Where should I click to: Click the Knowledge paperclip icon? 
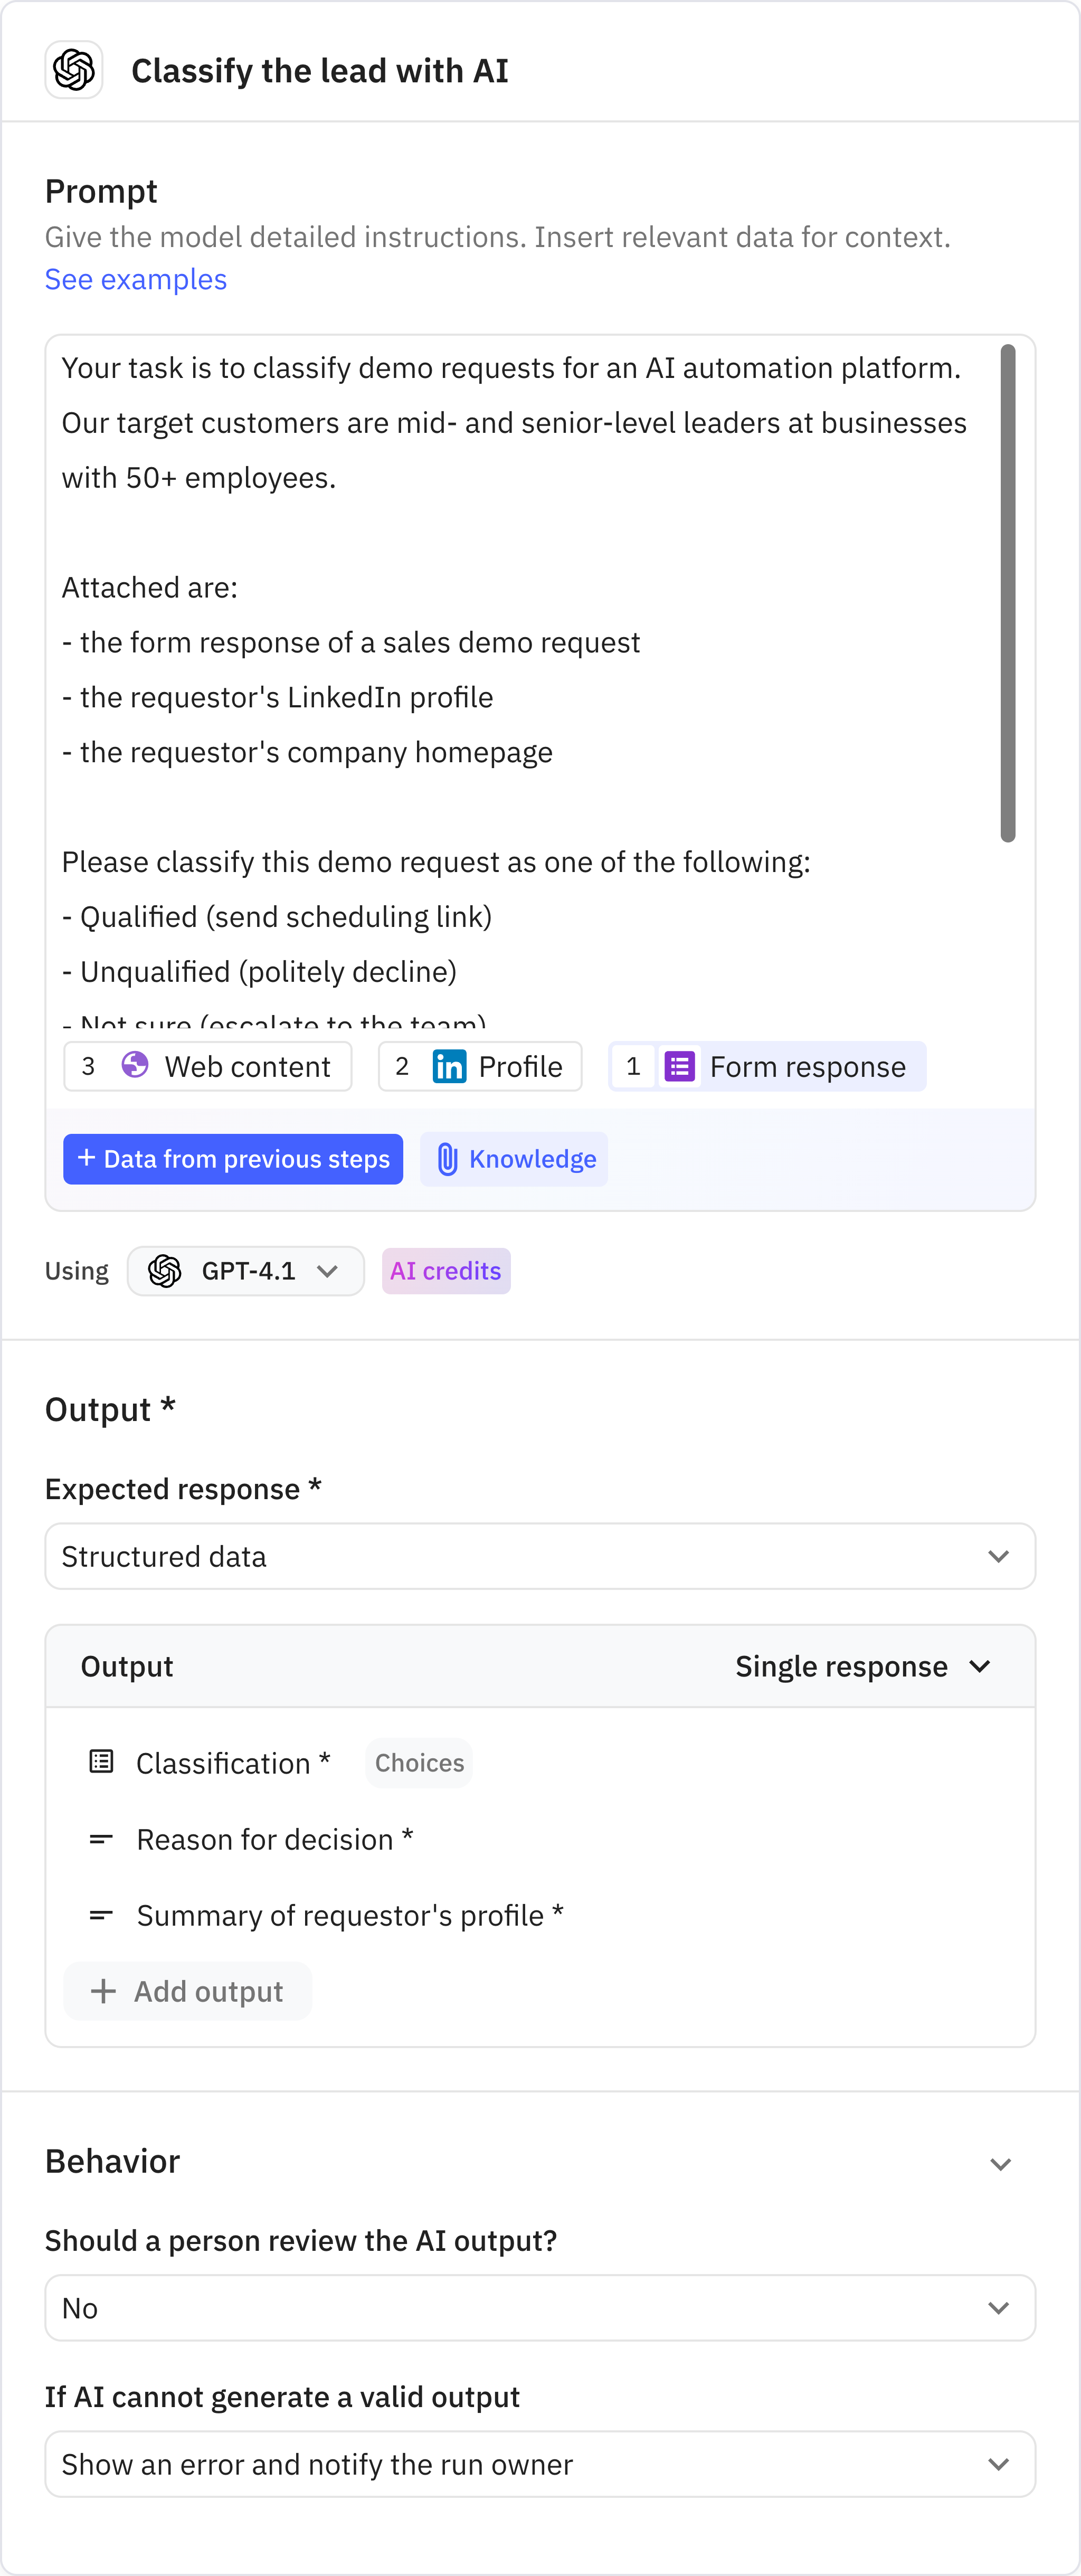tap(448, 1159)
